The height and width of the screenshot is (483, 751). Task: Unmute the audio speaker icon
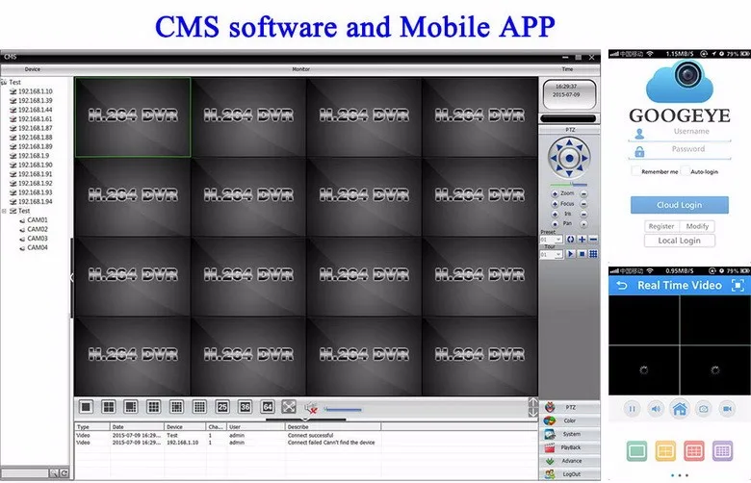tap(311, 408)
